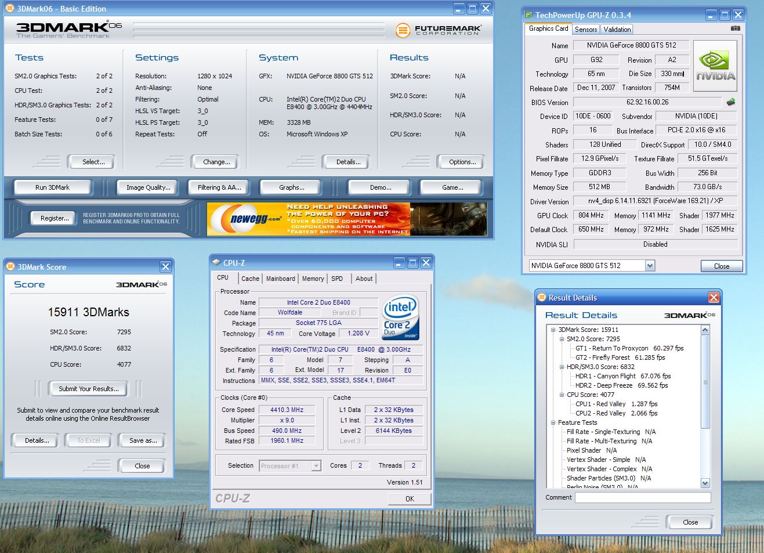Collapse the Feature Tests tree node
This screenshot has height=553, width=764.
coord(553,422)
